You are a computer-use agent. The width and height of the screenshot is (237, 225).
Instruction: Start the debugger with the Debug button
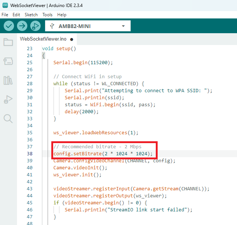[x=35, y=26]
